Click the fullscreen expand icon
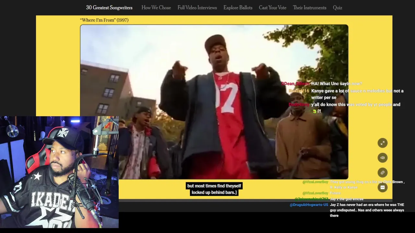Screen dimensions: 415x233 coord(383,143)
